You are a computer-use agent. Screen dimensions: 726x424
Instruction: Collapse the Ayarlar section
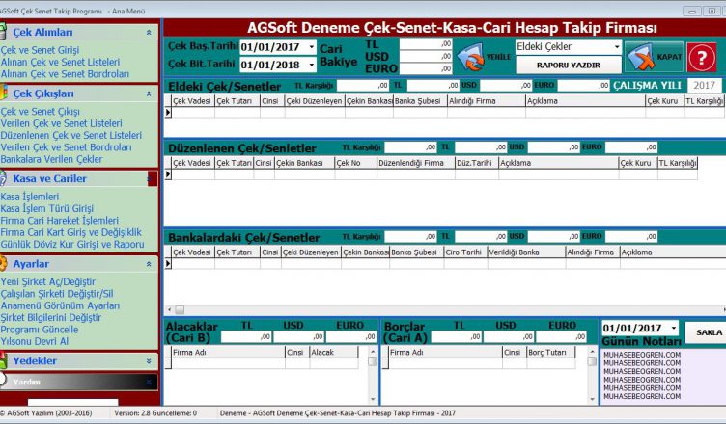coord(149,264)
